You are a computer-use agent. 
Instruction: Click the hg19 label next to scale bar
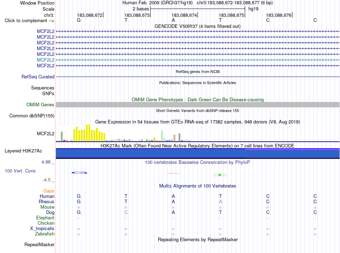(253, 9)
